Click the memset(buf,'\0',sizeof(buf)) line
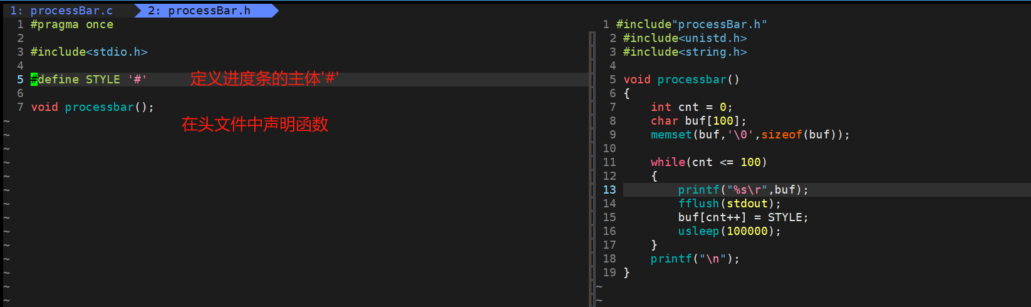1031x307 pixels. pyautogui.click(x=750, y=135)
